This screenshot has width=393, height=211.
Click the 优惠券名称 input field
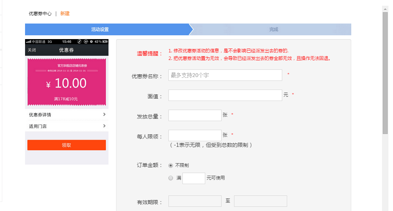225,75
